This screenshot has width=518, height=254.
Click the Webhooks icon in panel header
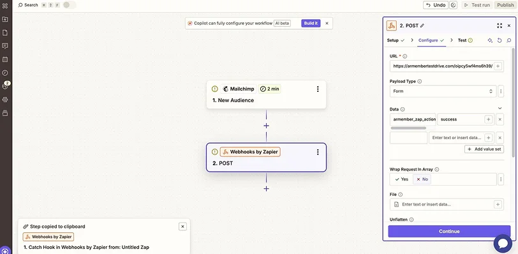tap(392, 26)
